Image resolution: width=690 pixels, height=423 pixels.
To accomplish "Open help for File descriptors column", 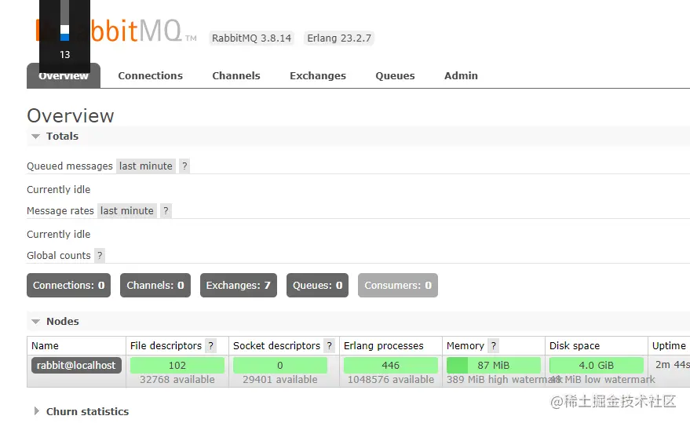I will click(211, 346).
